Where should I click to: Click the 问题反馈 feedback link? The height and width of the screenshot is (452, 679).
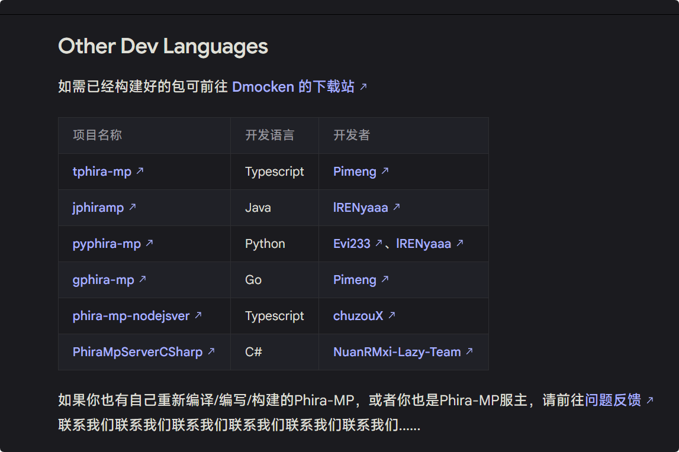click(613, 401)
